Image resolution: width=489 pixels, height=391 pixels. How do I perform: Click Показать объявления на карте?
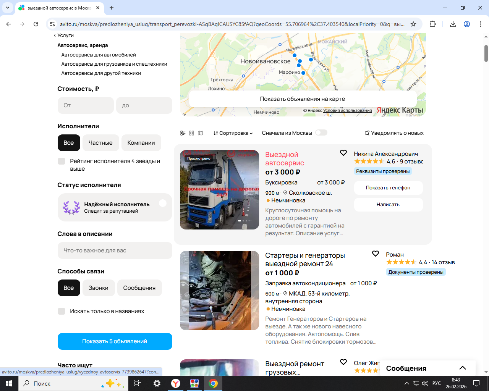(303, 99)
